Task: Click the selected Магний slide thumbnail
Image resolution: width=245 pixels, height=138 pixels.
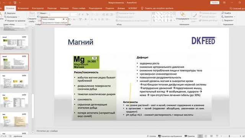Action: (x=14, y=62)
